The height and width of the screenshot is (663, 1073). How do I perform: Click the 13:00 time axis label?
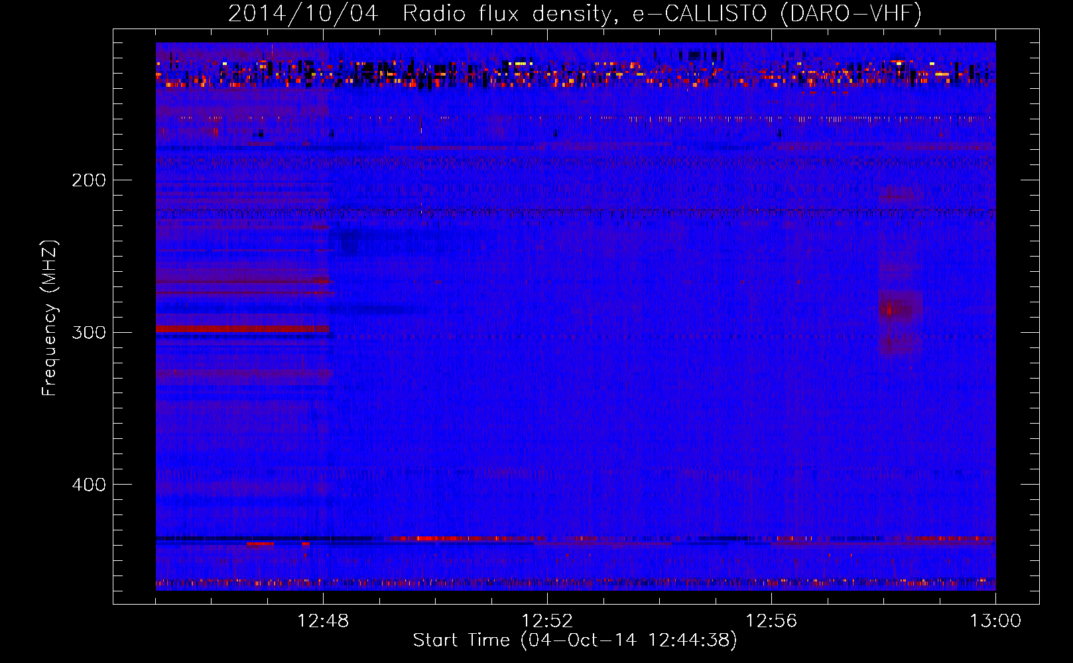[995, 621]
